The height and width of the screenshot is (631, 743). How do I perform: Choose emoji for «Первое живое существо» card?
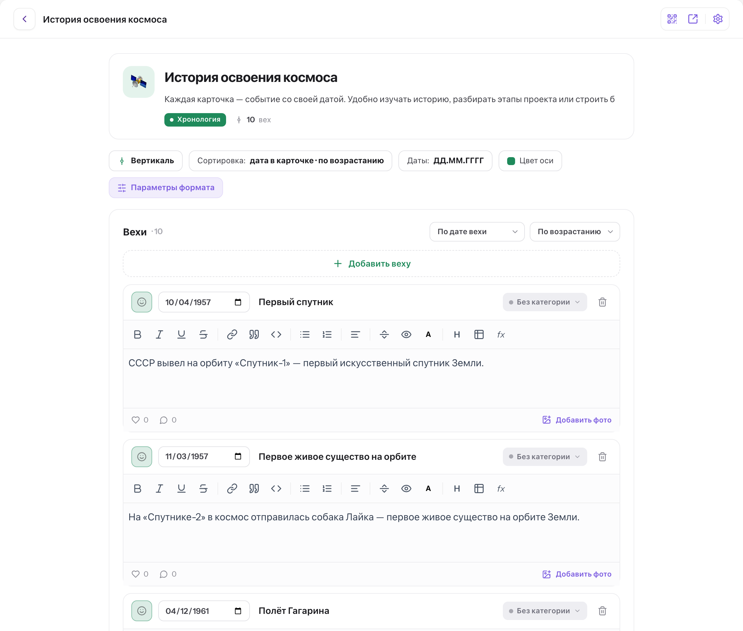click(x=141, y=457)
